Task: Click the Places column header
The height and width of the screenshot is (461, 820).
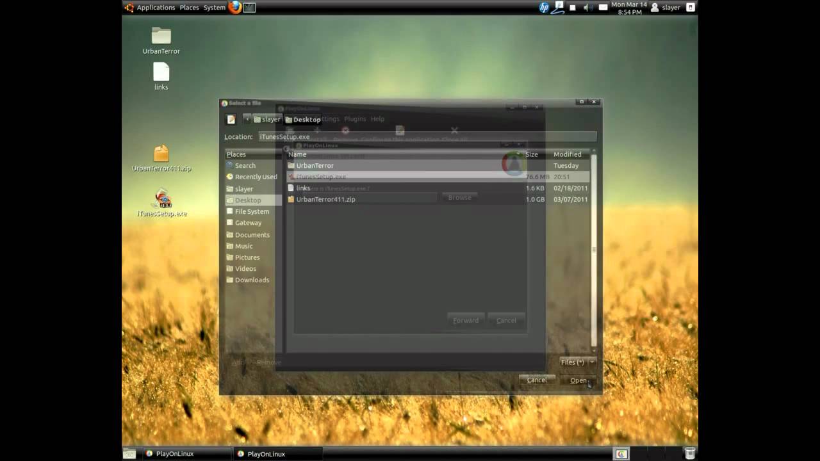Action: point(253,154)
